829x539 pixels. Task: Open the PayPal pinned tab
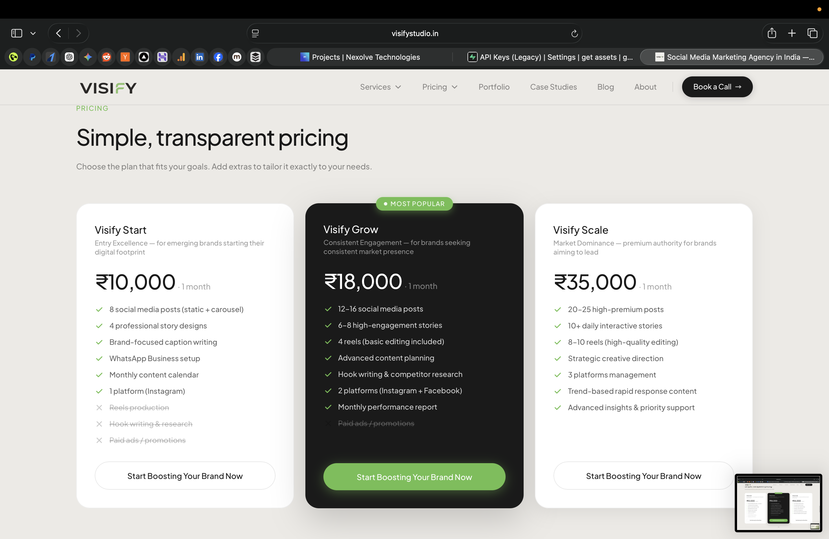click(x=32, y=57)
